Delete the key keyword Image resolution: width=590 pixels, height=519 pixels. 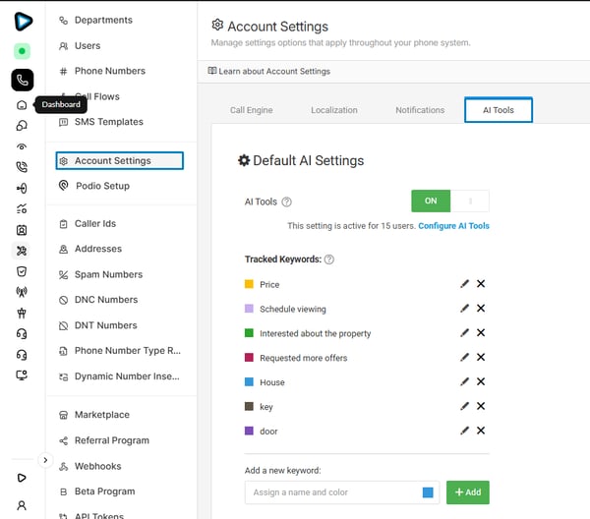coord(481,406)
